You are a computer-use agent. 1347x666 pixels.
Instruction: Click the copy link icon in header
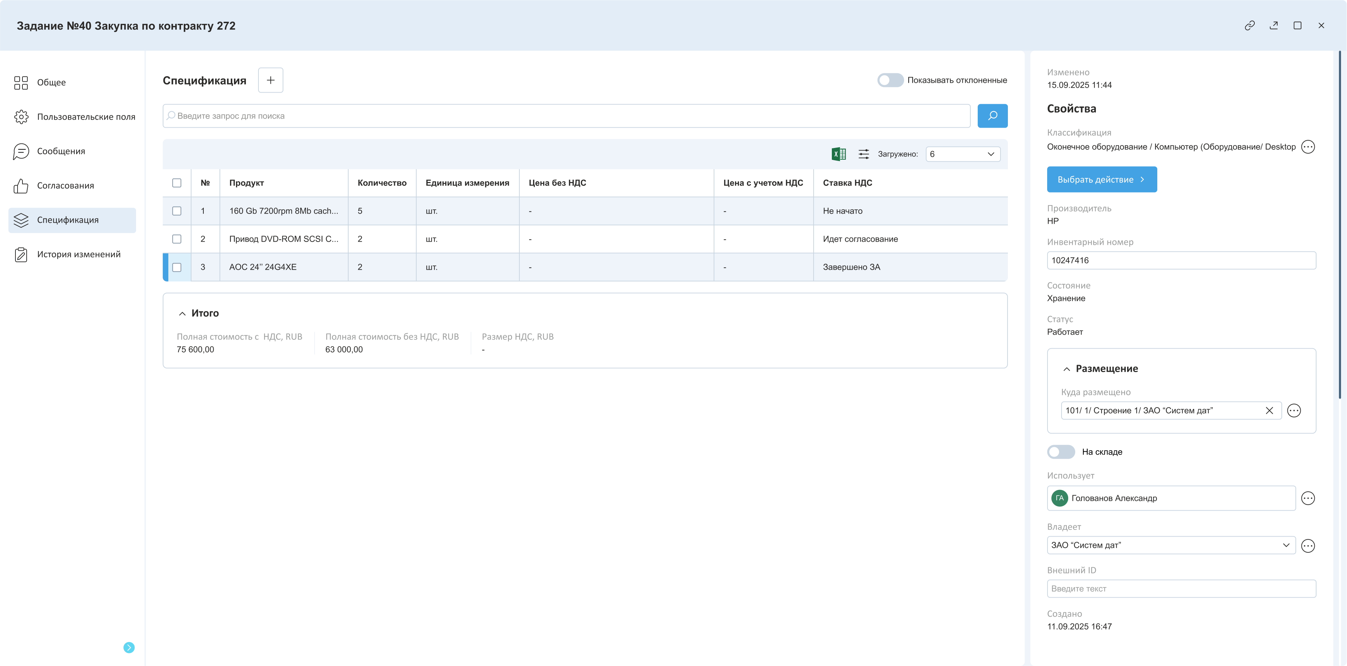click(x=1249, y=26)
